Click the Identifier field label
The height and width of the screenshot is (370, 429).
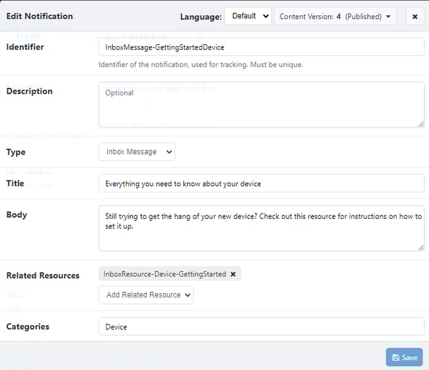point(25,47)
